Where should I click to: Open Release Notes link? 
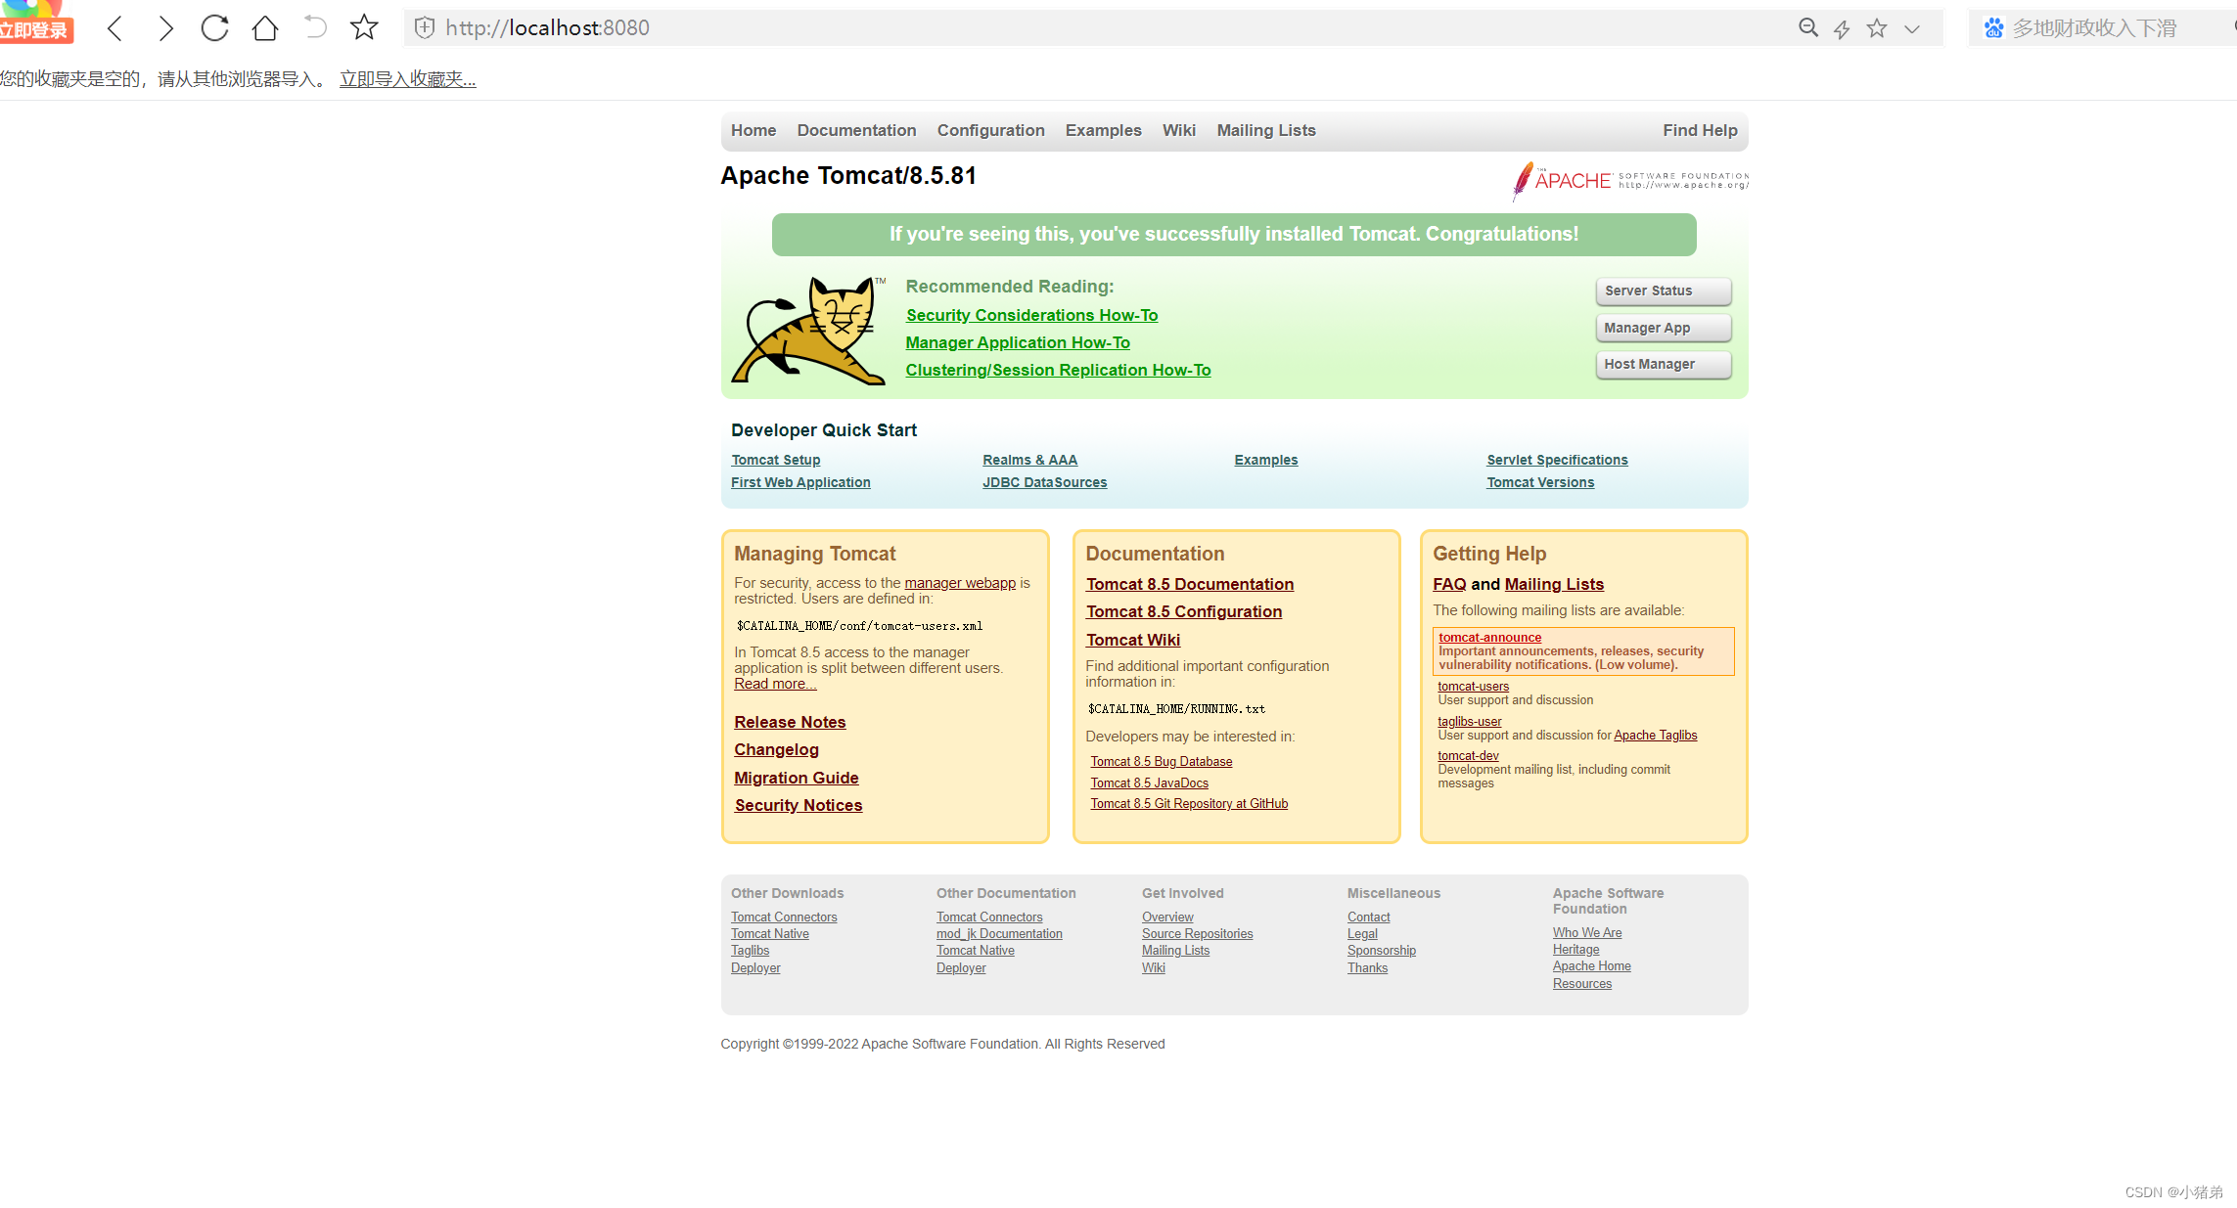(x=790, y=722)
